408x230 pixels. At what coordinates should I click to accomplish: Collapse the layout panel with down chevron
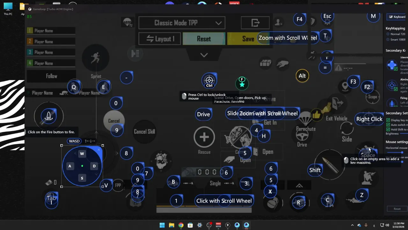click(204, 55)
